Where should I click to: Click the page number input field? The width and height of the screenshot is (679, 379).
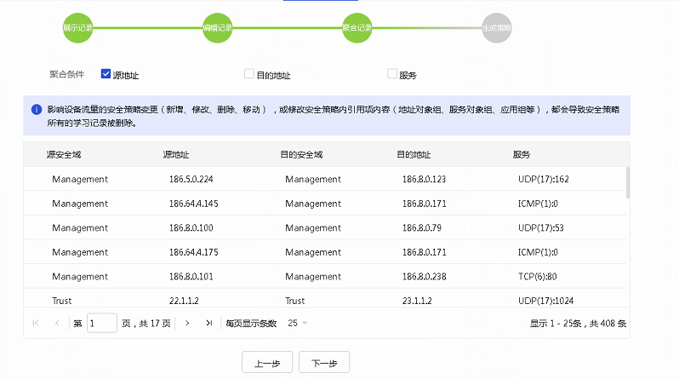click(x=102, y=323)
